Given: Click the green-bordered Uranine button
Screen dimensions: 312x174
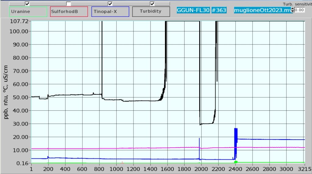Looking at the screenshot, I should click(x=28, y=11).
